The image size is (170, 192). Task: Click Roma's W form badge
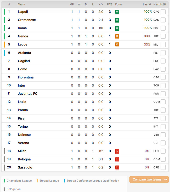tap(117, 28)
